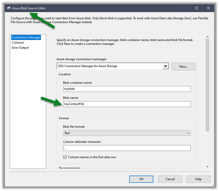Select Connection Manager in left pane
Viewport: 219px width, 191px height.
26,38
